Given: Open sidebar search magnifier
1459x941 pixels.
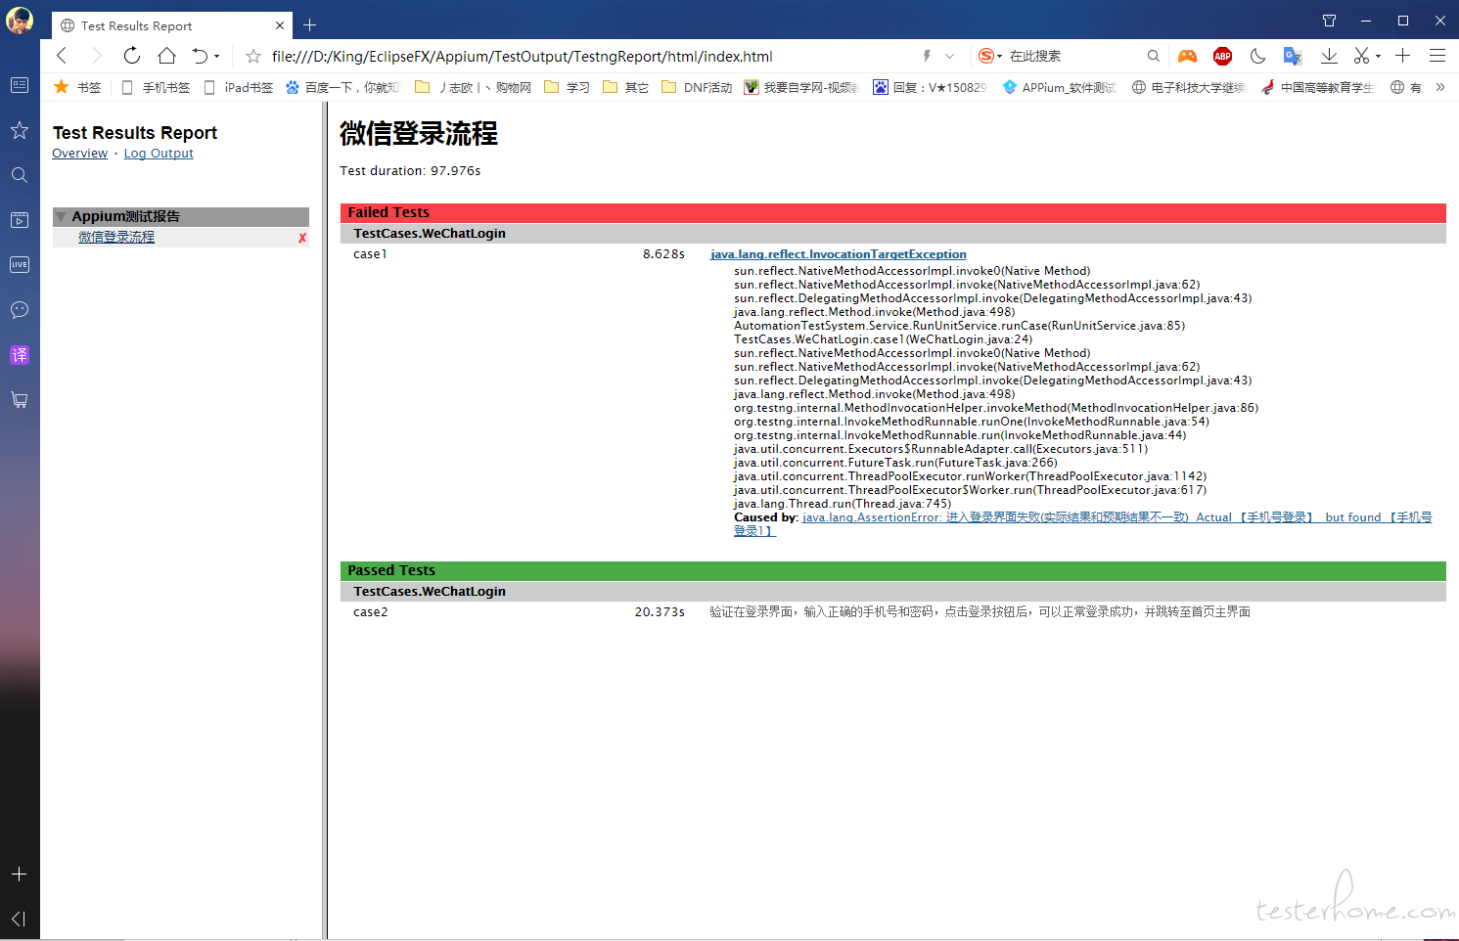Looking at the screenshot, I should point(20,175).
